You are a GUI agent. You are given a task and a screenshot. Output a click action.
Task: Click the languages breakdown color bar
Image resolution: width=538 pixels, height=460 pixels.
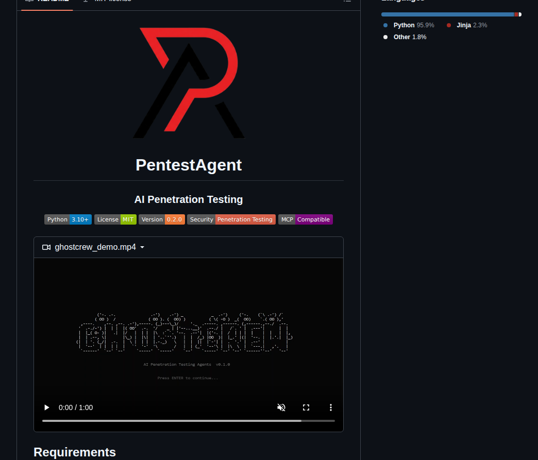(451, 14)
